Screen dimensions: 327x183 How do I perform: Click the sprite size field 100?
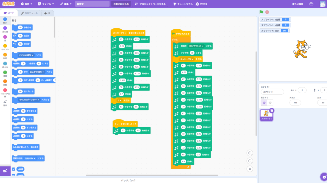point(295,103)
